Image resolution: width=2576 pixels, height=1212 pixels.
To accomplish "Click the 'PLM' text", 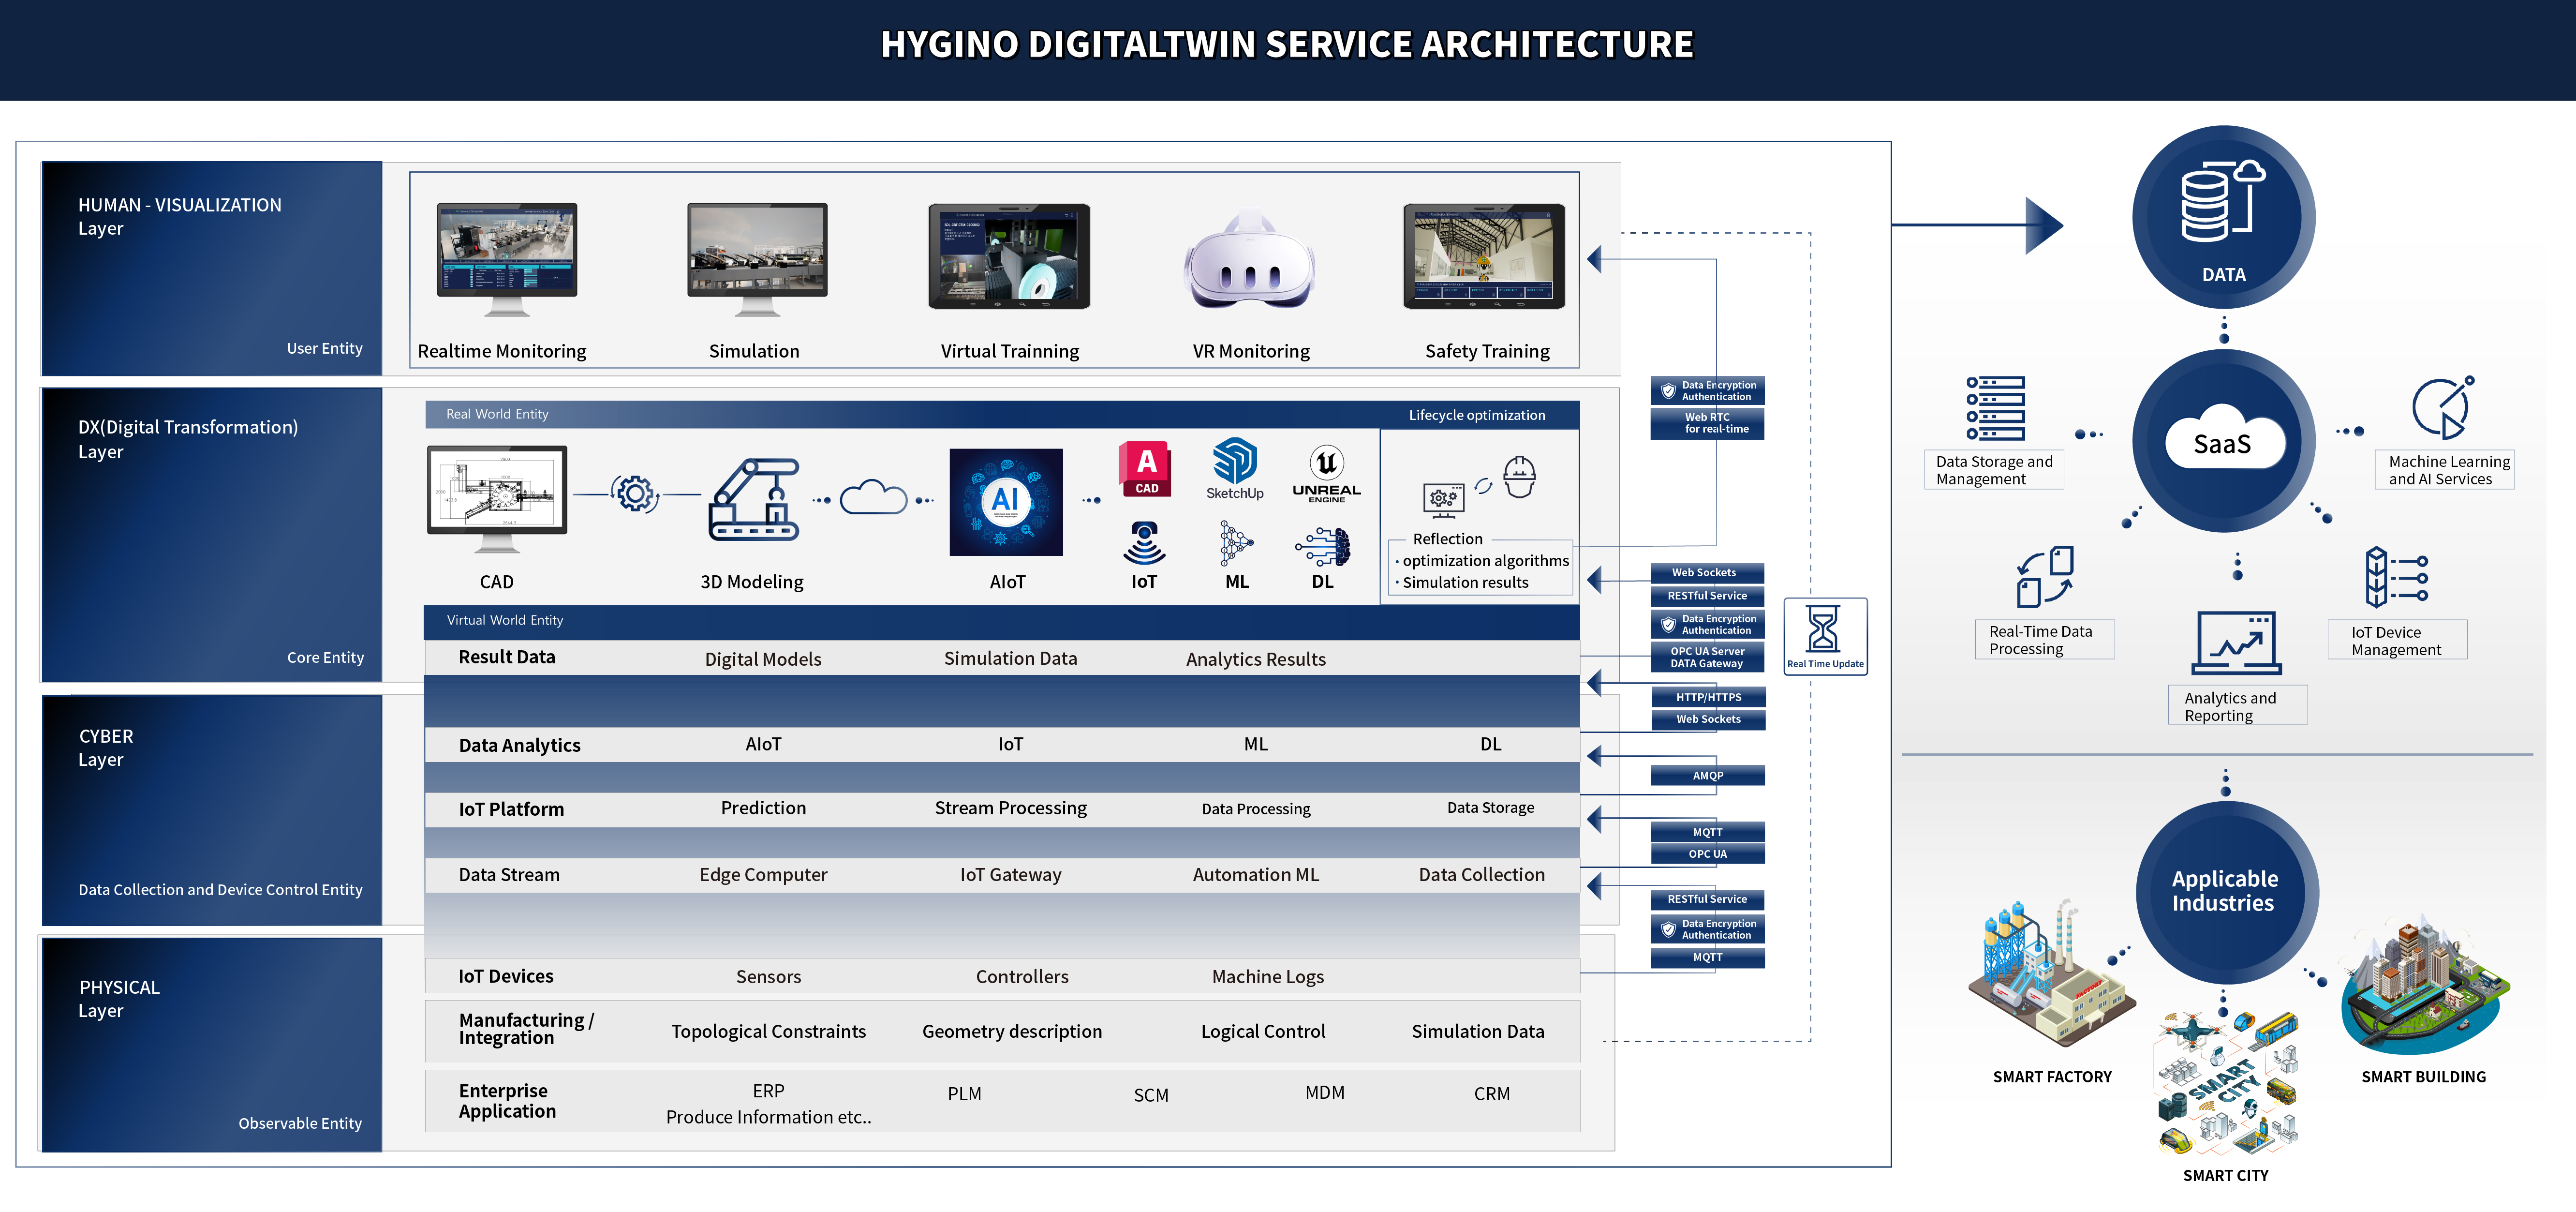I will pos(964,1094).
